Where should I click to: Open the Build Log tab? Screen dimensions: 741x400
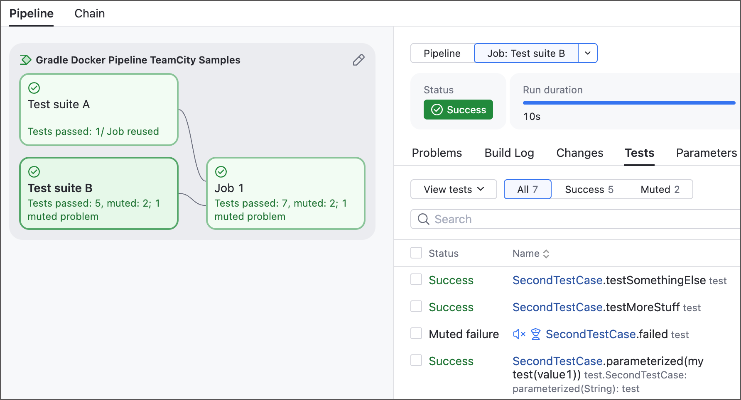(x=509, y=153)
